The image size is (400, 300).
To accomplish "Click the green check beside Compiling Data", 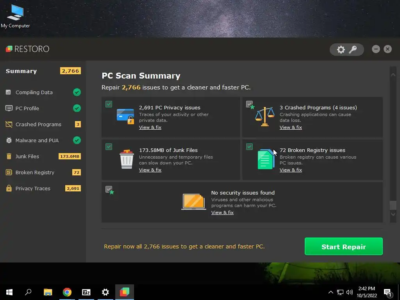I will 77,92.
